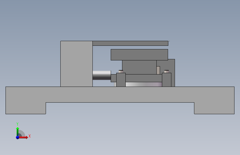Viewport: 240px width, 155px height.
Task: Select the large base plate with two feet
Action: coord(120,95)
